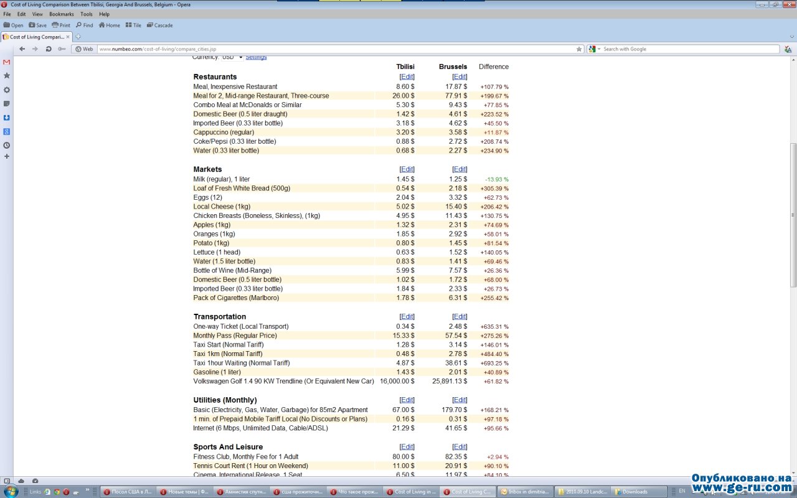Click Edit link under Brussels for Markets
This screenshot has width=797, height=498.
point(460,169)
